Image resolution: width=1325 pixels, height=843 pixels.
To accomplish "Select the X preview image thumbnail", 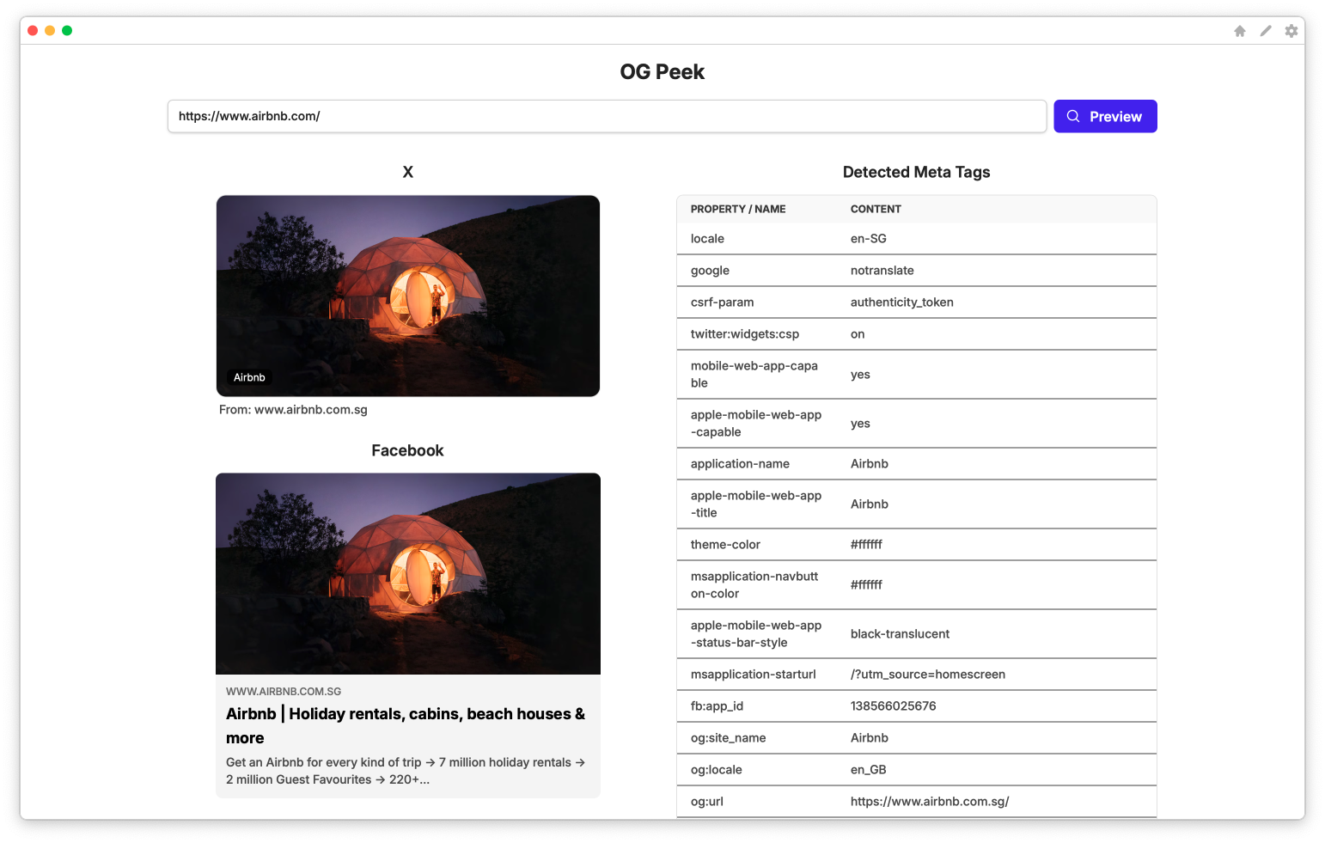I will [x=408, y=296].
